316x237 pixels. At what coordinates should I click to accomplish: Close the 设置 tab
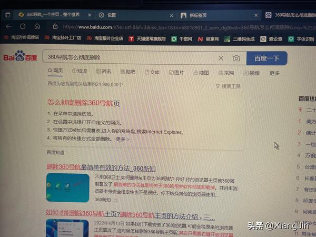[171, 15]
